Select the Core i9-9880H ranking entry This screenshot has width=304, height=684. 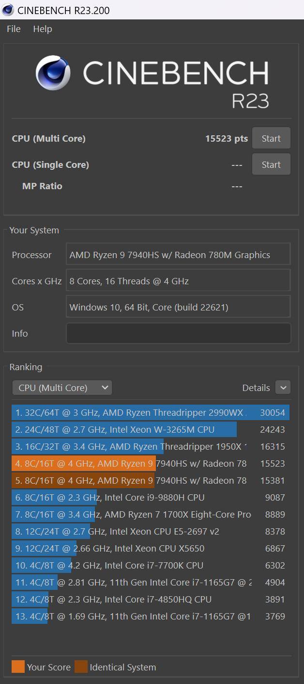[x=150, y=498]
